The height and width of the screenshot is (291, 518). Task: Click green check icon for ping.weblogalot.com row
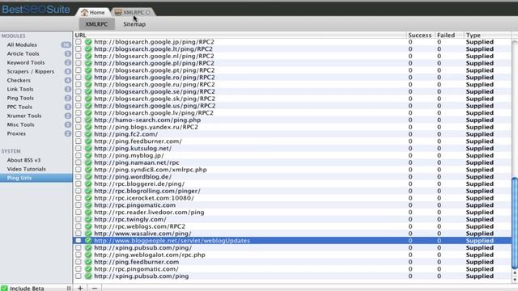pyautogui.click(x=88, y=255)
